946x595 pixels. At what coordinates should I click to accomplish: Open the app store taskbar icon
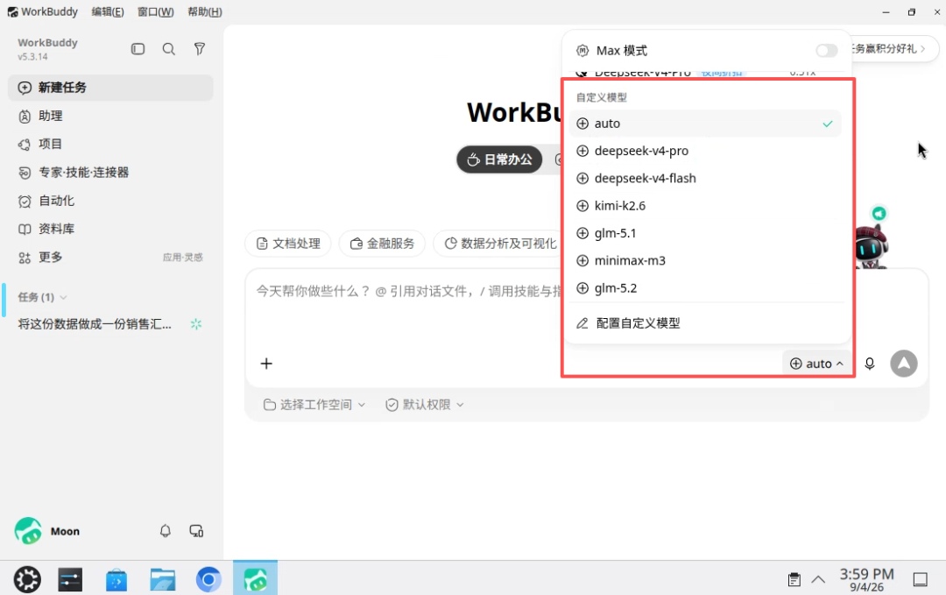116,580
